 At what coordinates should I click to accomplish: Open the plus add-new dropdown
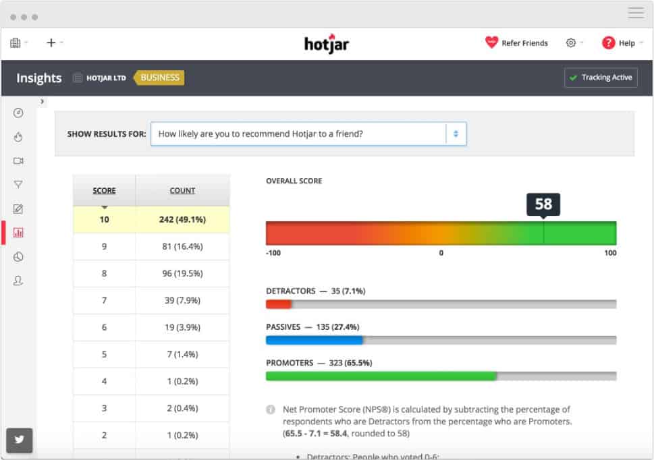(55, 42)
